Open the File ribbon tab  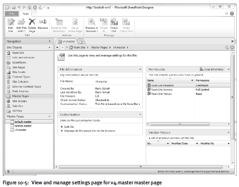pyautogui.click(x=12, y=13)
